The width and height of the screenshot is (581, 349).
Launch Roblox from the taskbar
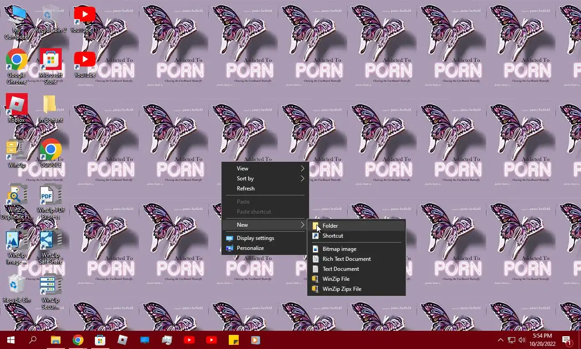(x=123, y=340)
